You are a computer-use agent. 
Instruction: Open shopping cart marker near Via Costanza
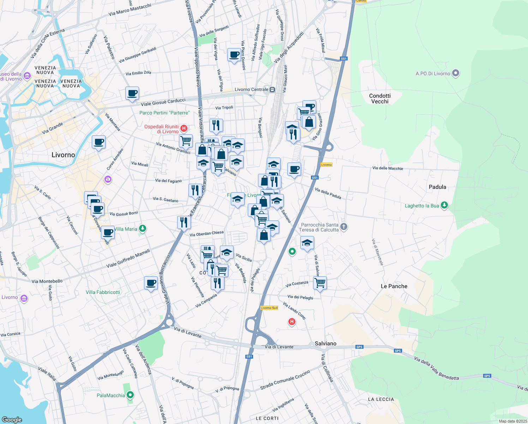(x=320, y=283)
